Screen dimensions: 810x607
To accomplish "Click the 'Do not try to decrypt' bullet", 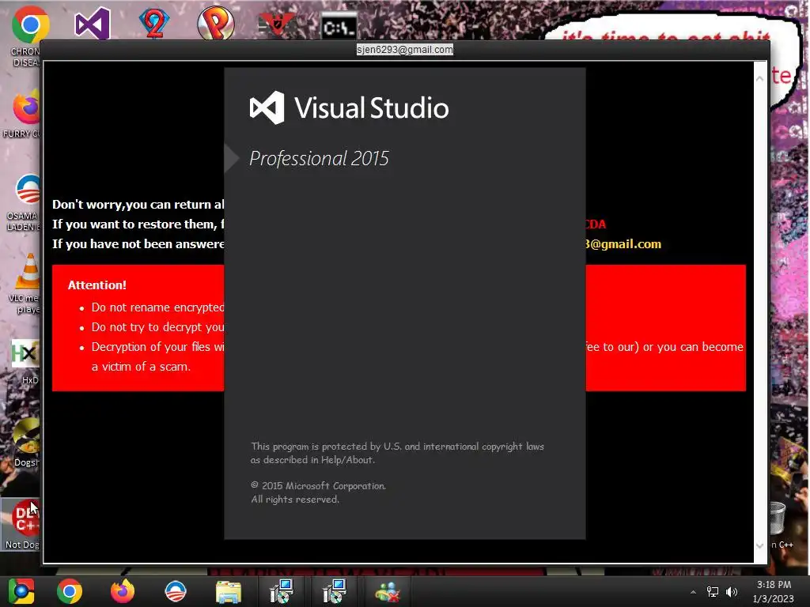I will click(x=157, y=326).
